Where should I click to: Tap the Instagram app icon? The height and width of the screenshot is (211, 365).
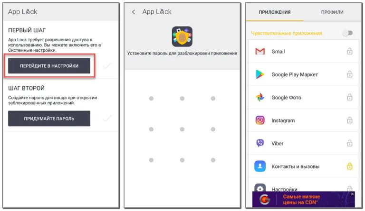pos(260,120)
